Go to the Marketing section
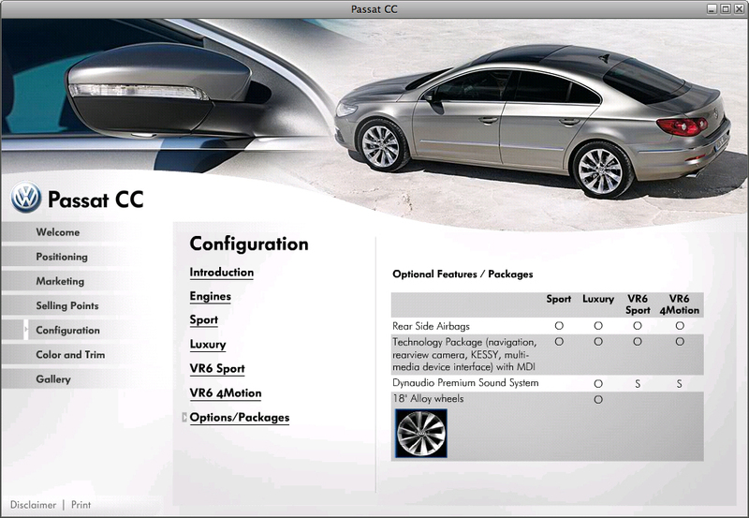 coord(60,281)
